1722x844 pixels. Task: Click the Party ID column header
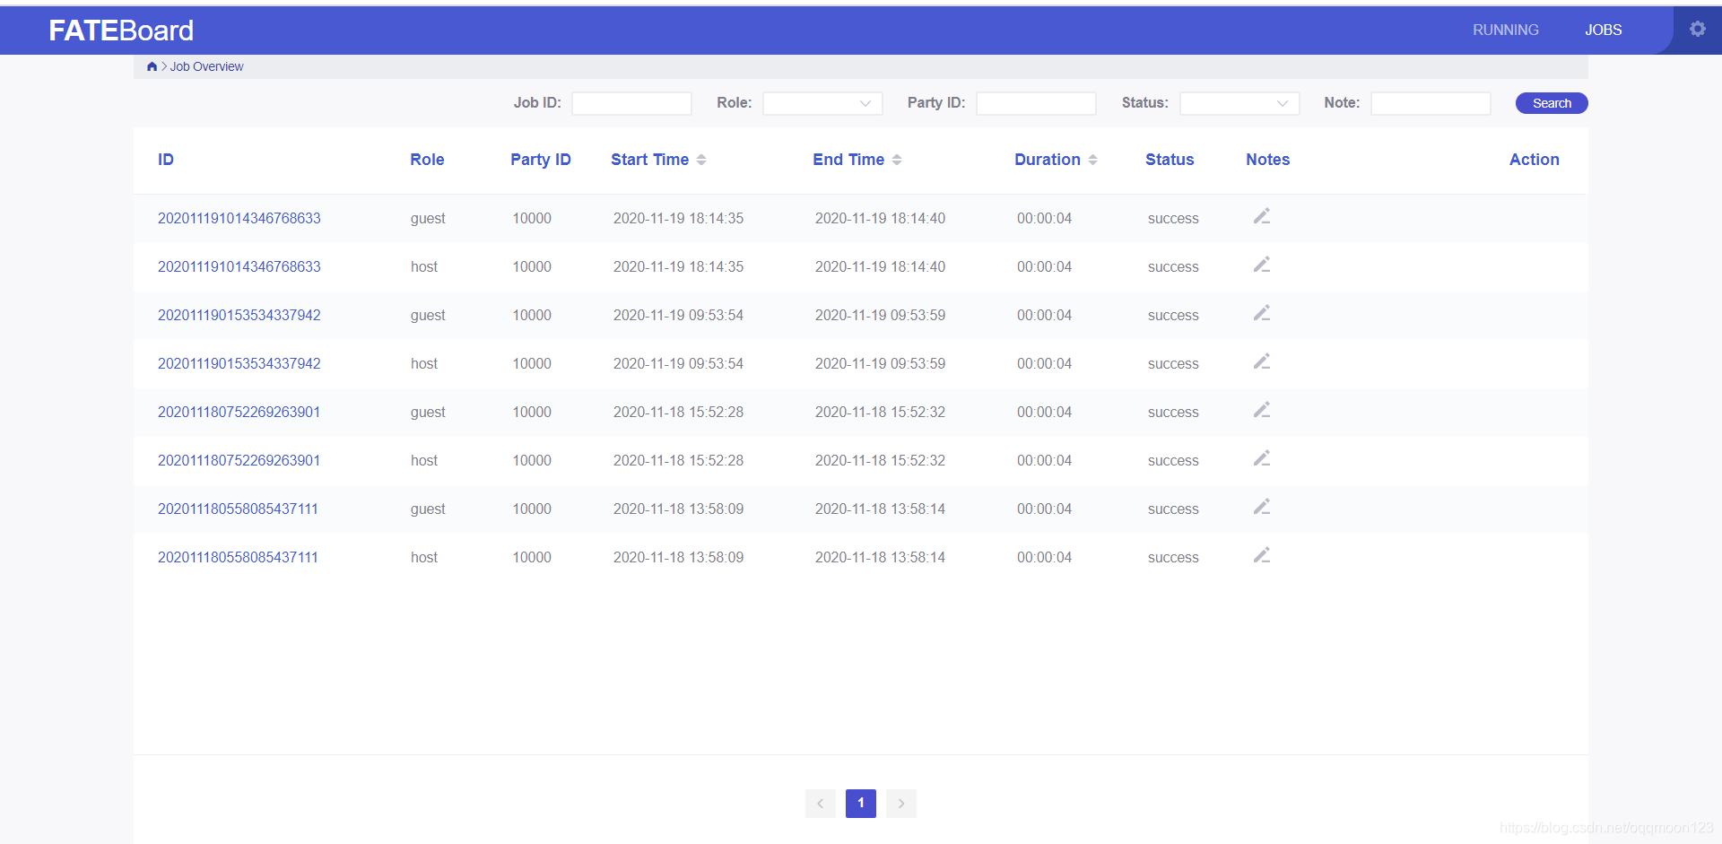coord(541,160)
